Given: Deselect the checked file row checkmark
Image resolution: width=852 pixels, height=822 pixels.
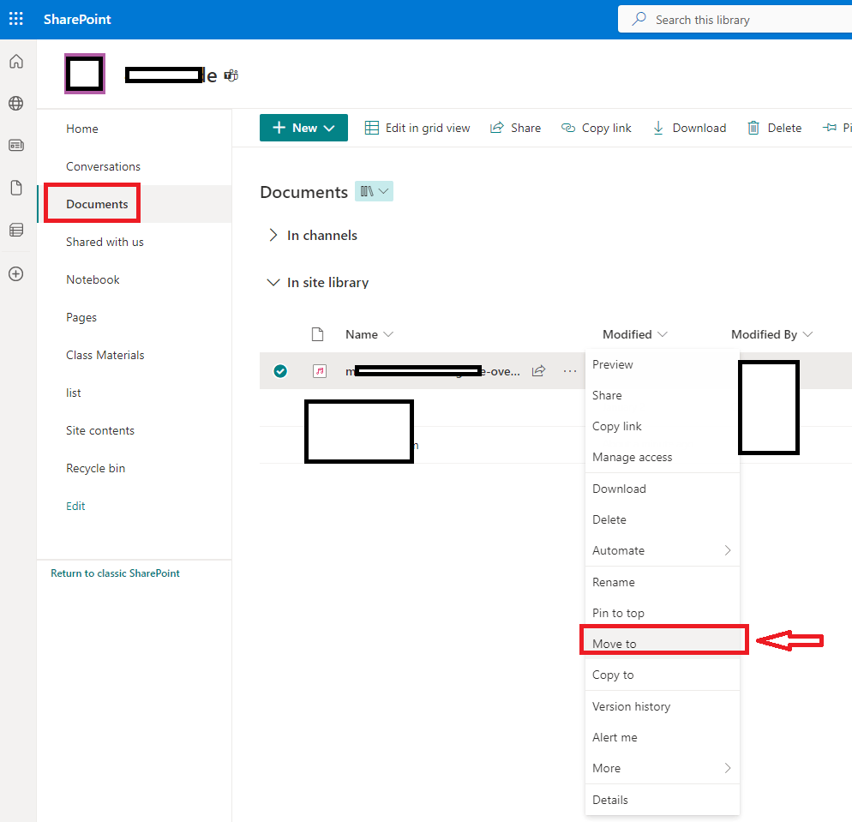Looking at the screenshot, I should pyautogui.click(x=280, y=371).
